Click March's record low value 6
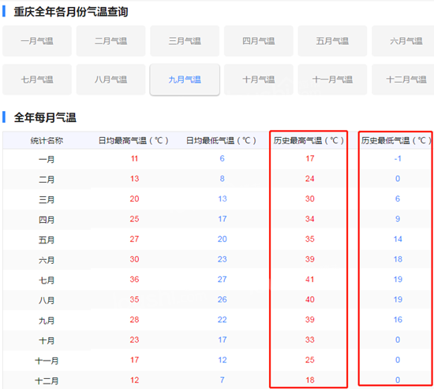The image size is (434, 389). coord(398,199)
